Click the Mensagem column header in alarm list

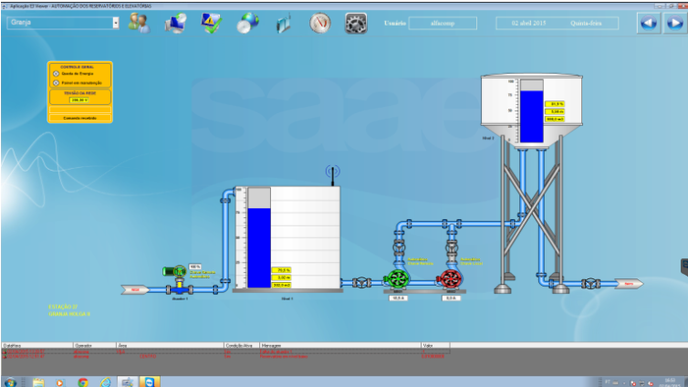coord(274,346)
